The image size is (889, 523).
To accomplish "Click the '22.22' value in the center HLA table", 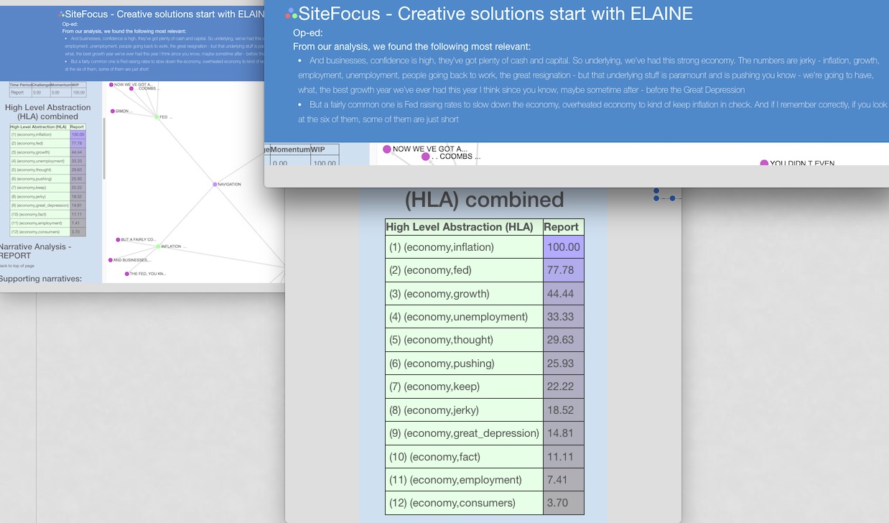I will tap(564, 387).
